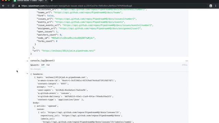Click the "open_issues" value 1
219x123 pixels.
pyautogui.click(x=56, y=32)
